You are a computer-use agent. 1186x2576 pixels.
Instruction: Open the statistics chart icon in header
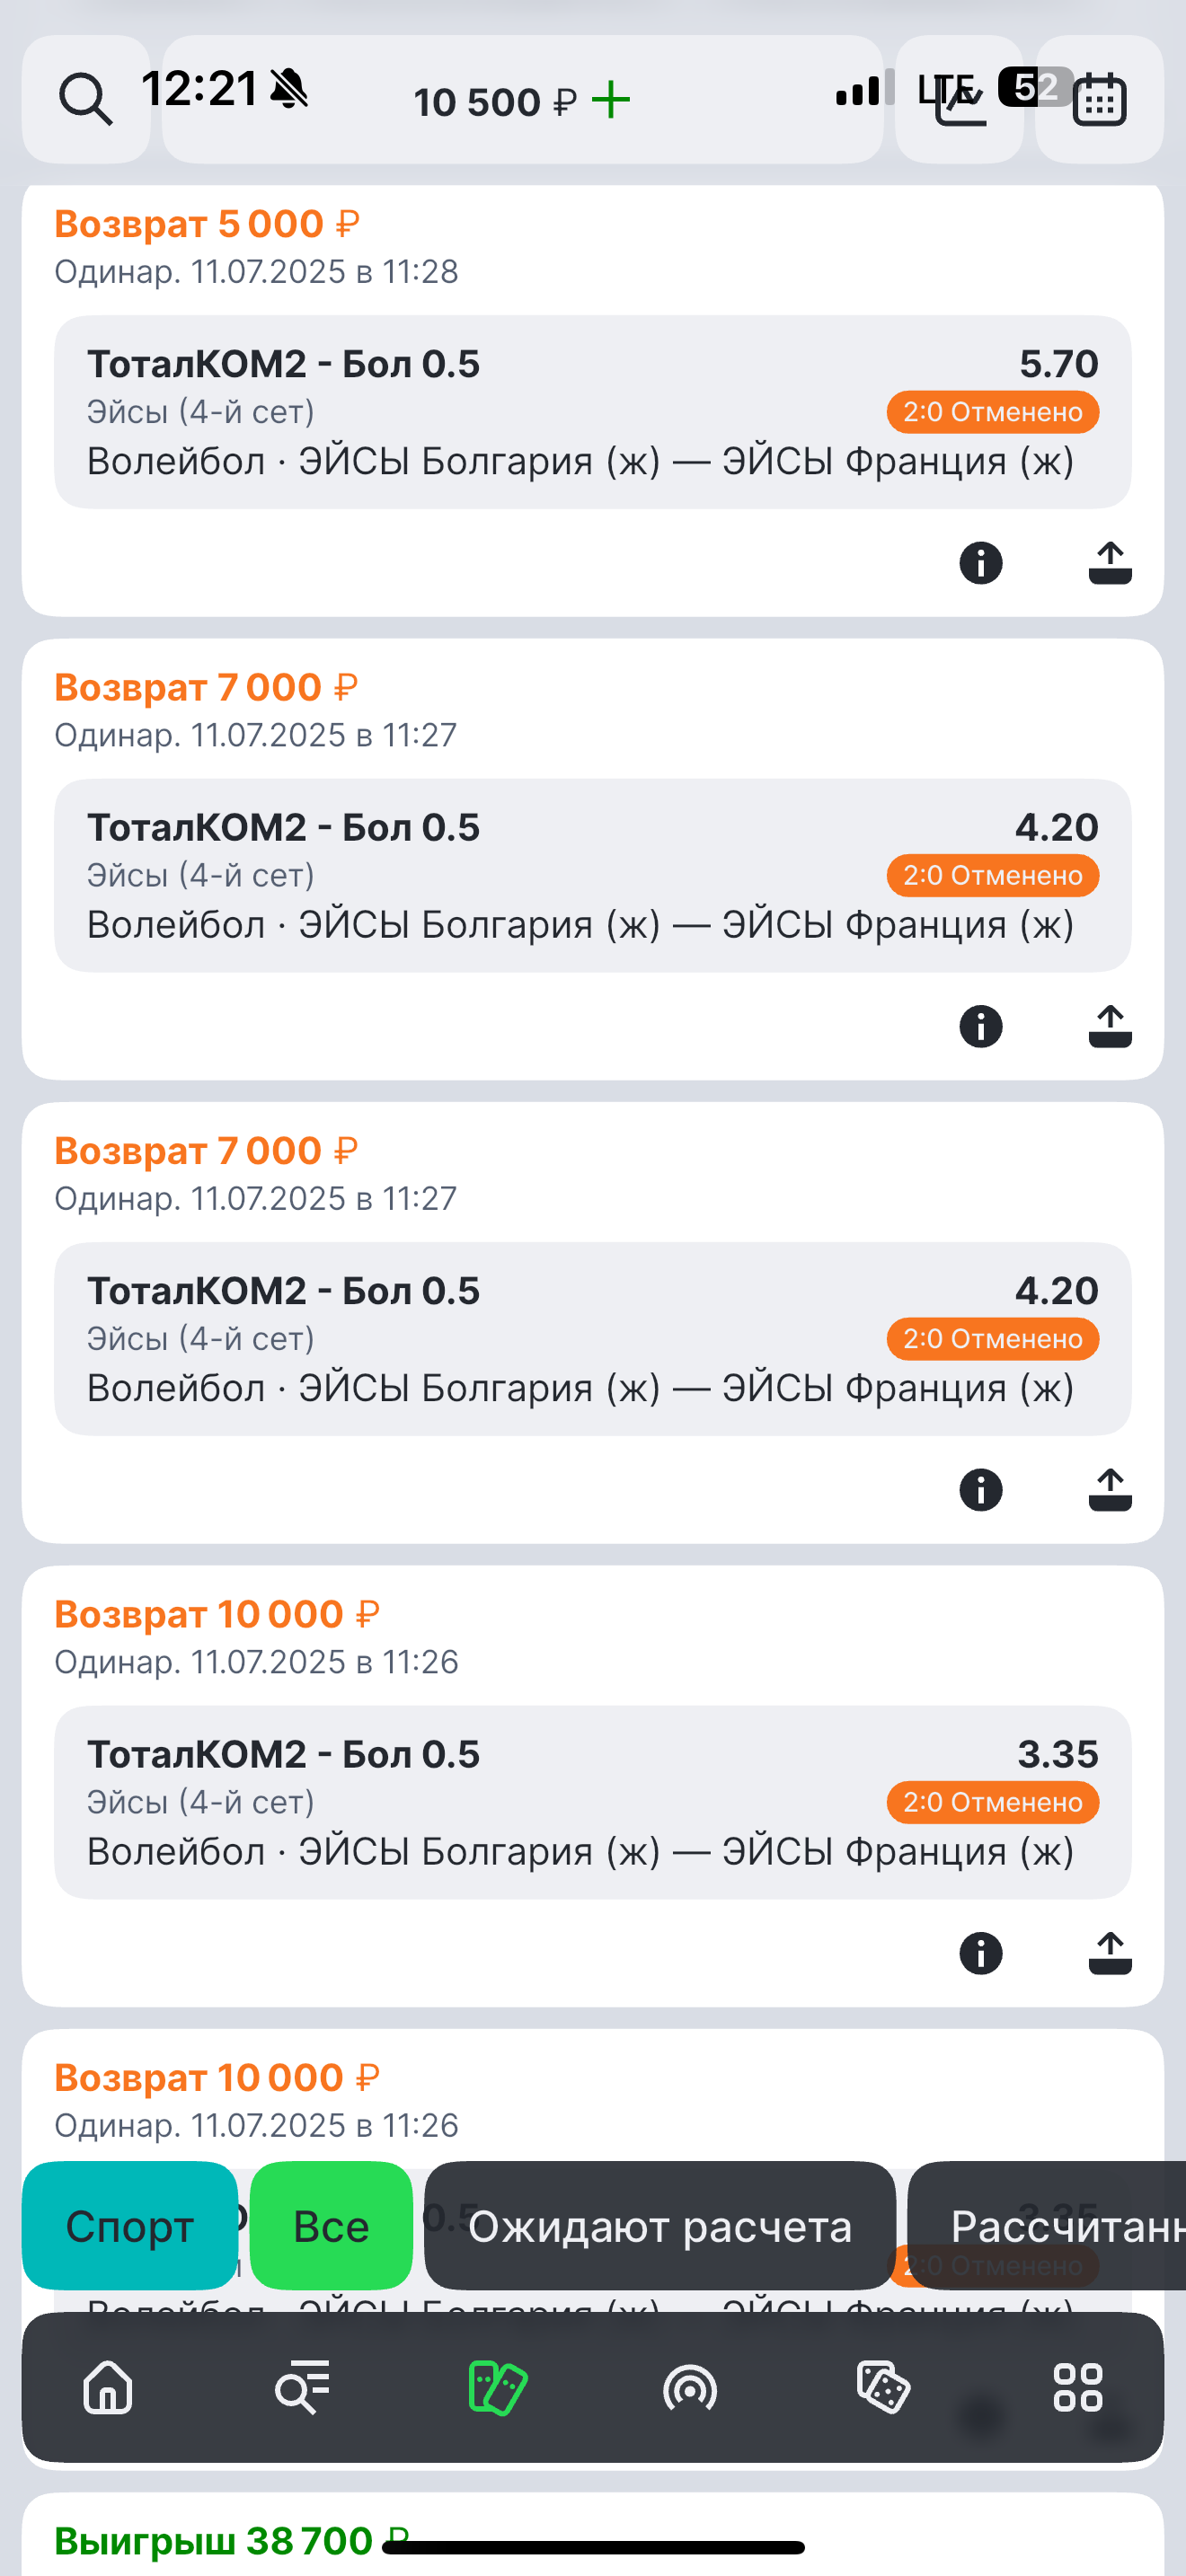pos(959,101)
